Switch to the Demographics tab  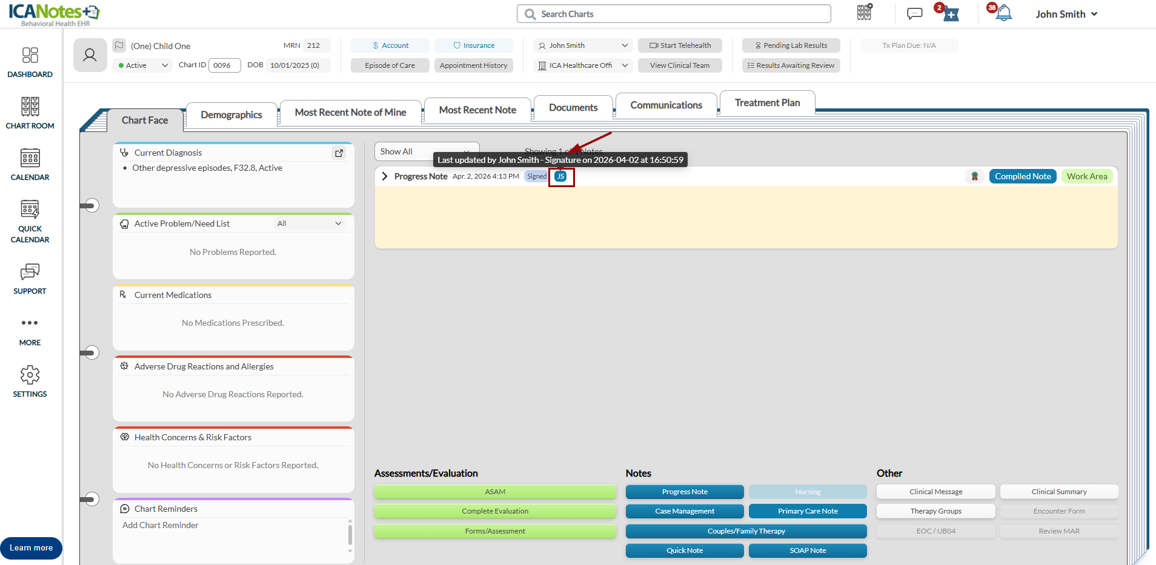click(231, 114)
